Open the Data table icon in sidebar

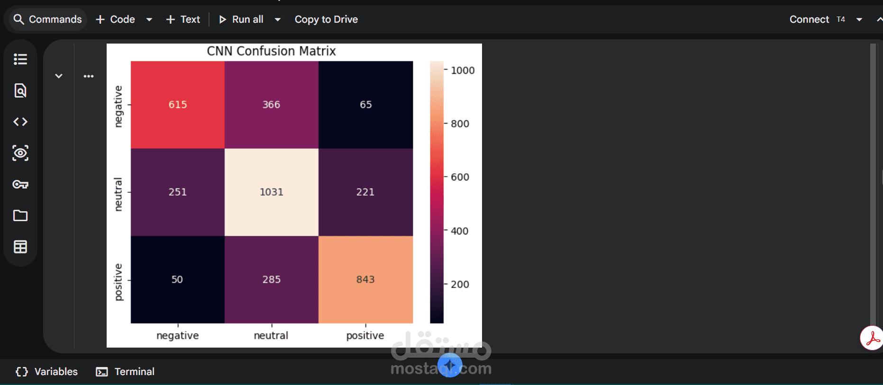(20, 247)
